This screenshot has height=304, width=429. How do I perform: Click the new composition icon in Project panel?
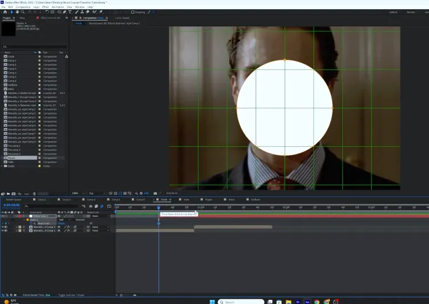click(x=14, y=194)
